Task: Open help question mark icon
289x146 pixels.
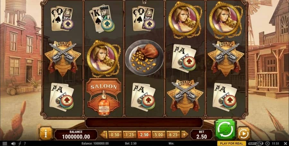Action: tap(25, 144)
